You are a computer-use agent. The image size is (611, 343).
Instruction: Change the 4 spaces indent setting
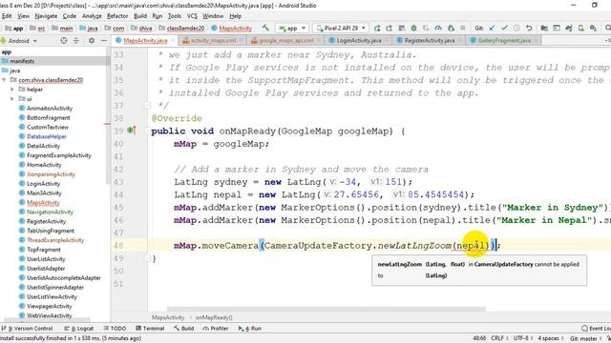pos(551,338)
